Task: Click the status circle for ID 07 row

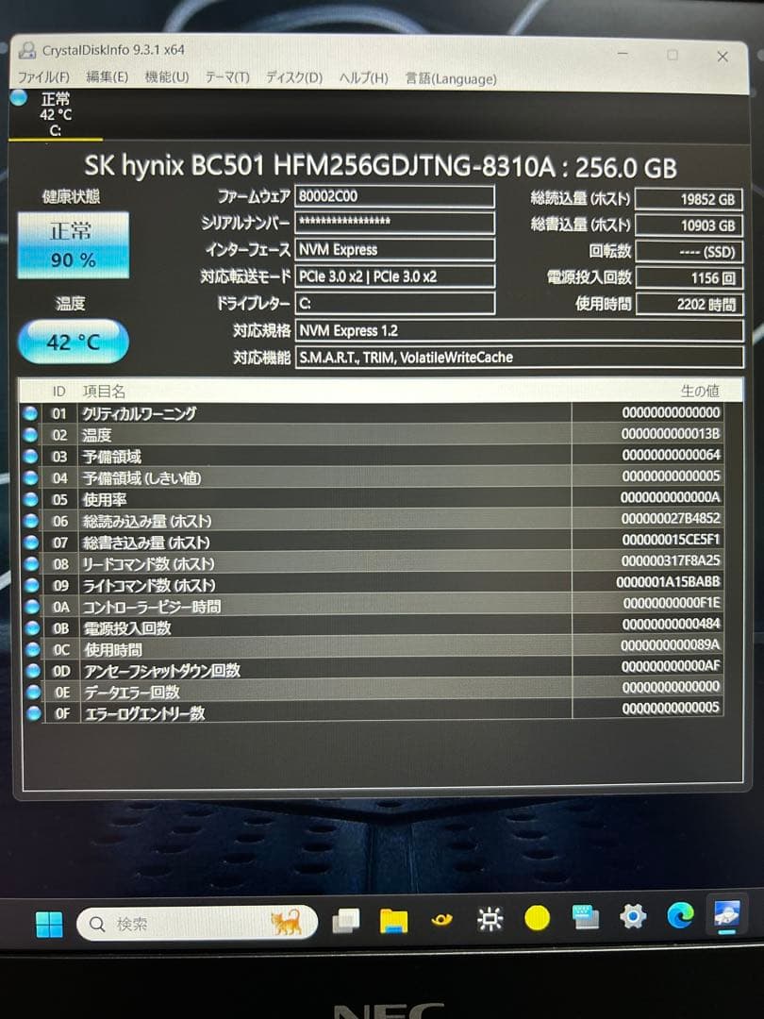Action: click(x=31, y=542)
